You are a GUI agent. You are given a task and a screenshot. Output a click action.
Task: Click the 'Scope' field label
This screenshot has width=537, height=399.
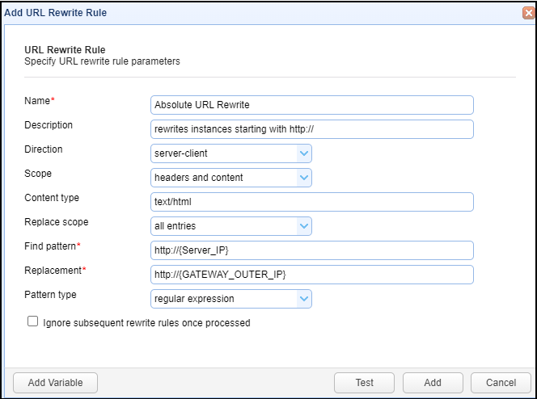[38, 174]
